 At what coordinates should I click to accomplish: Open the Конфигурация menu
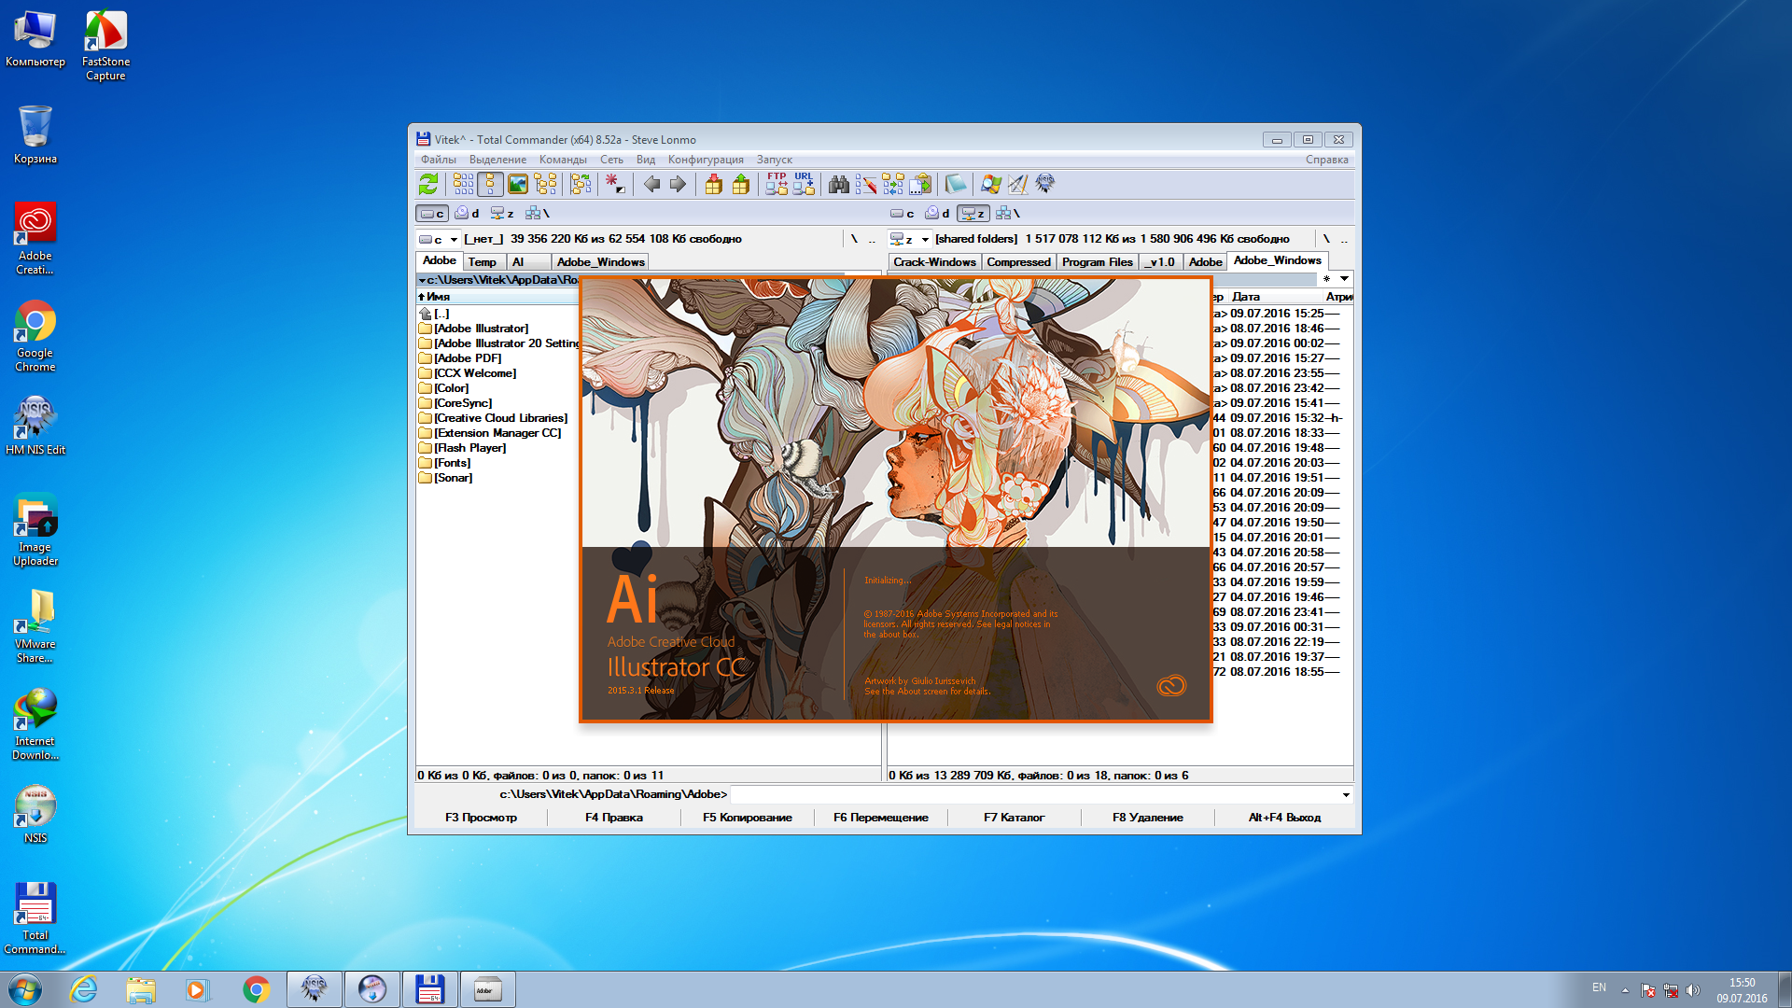pyautogui.click(x=706, y=160)
